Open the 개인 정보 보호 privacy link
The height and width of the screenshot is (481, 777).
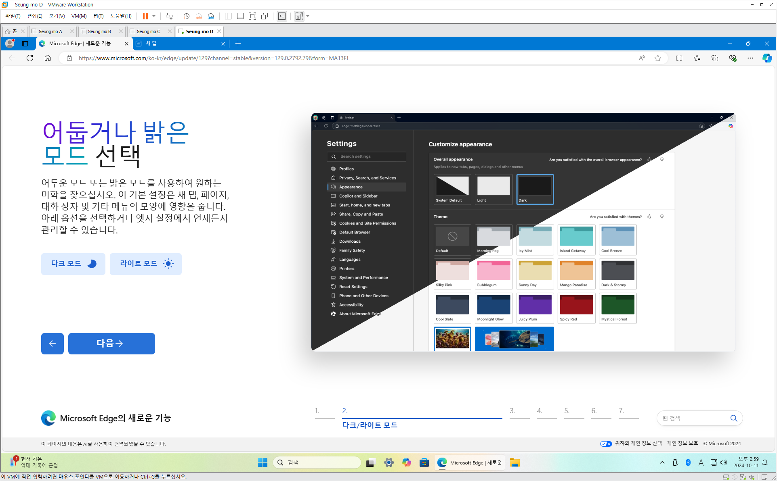(682, 443)
